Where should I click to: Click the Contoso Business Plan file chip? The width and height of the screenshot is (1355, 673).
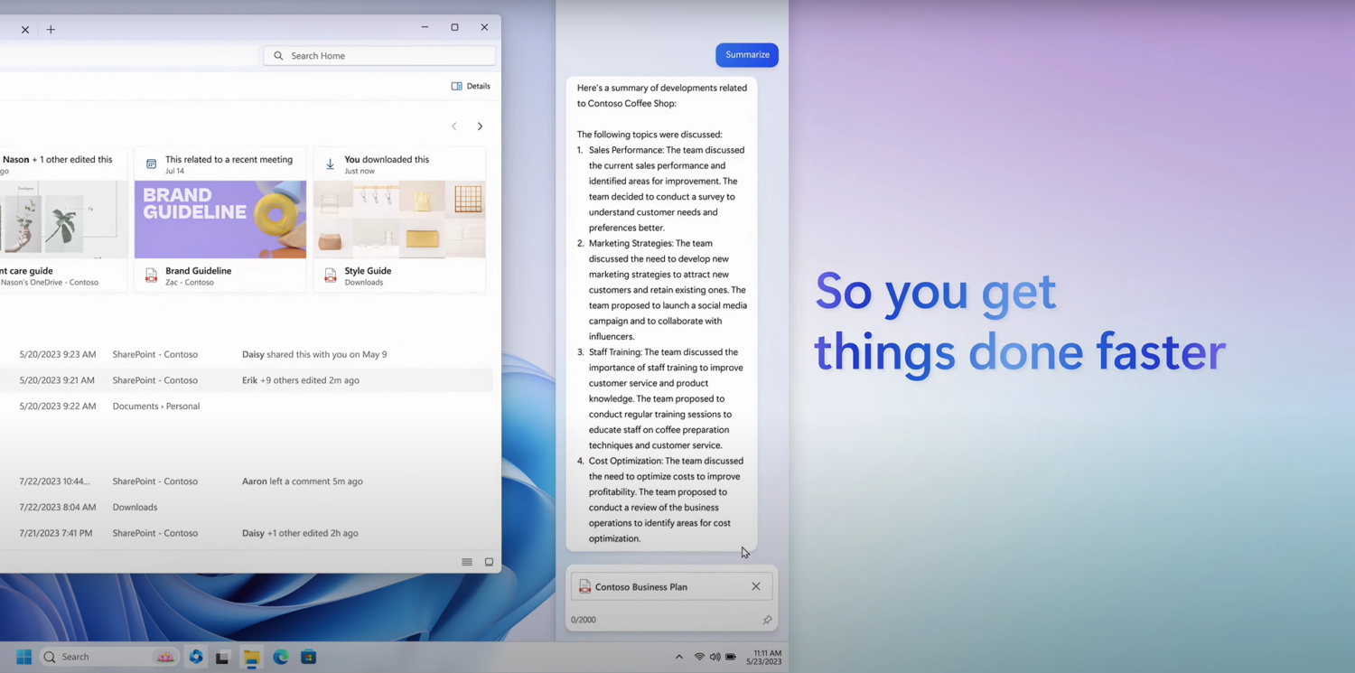tap(671, 587)
